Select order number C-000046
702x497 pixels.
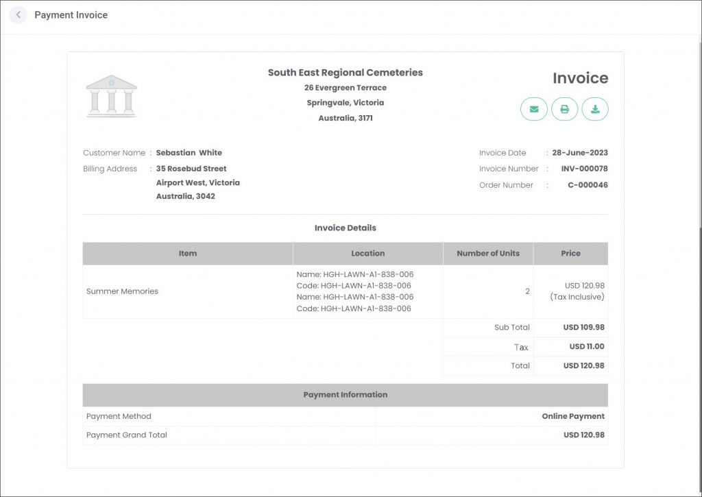pyautogui.click(x=588, y=185)
